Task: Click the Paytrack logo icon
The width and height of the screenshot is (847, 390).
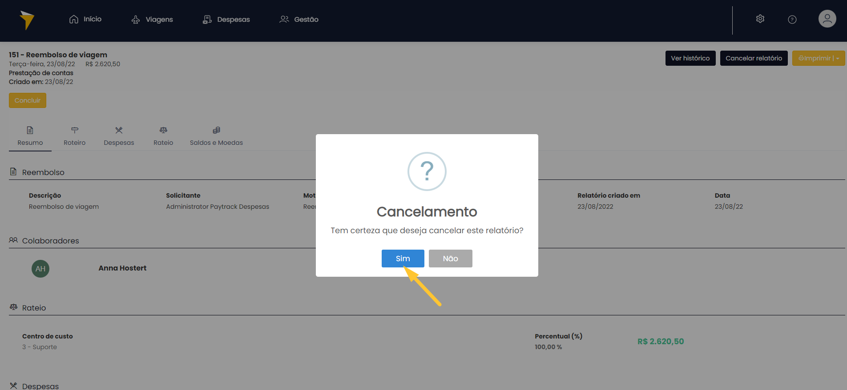Action: (x=27, y=20)
